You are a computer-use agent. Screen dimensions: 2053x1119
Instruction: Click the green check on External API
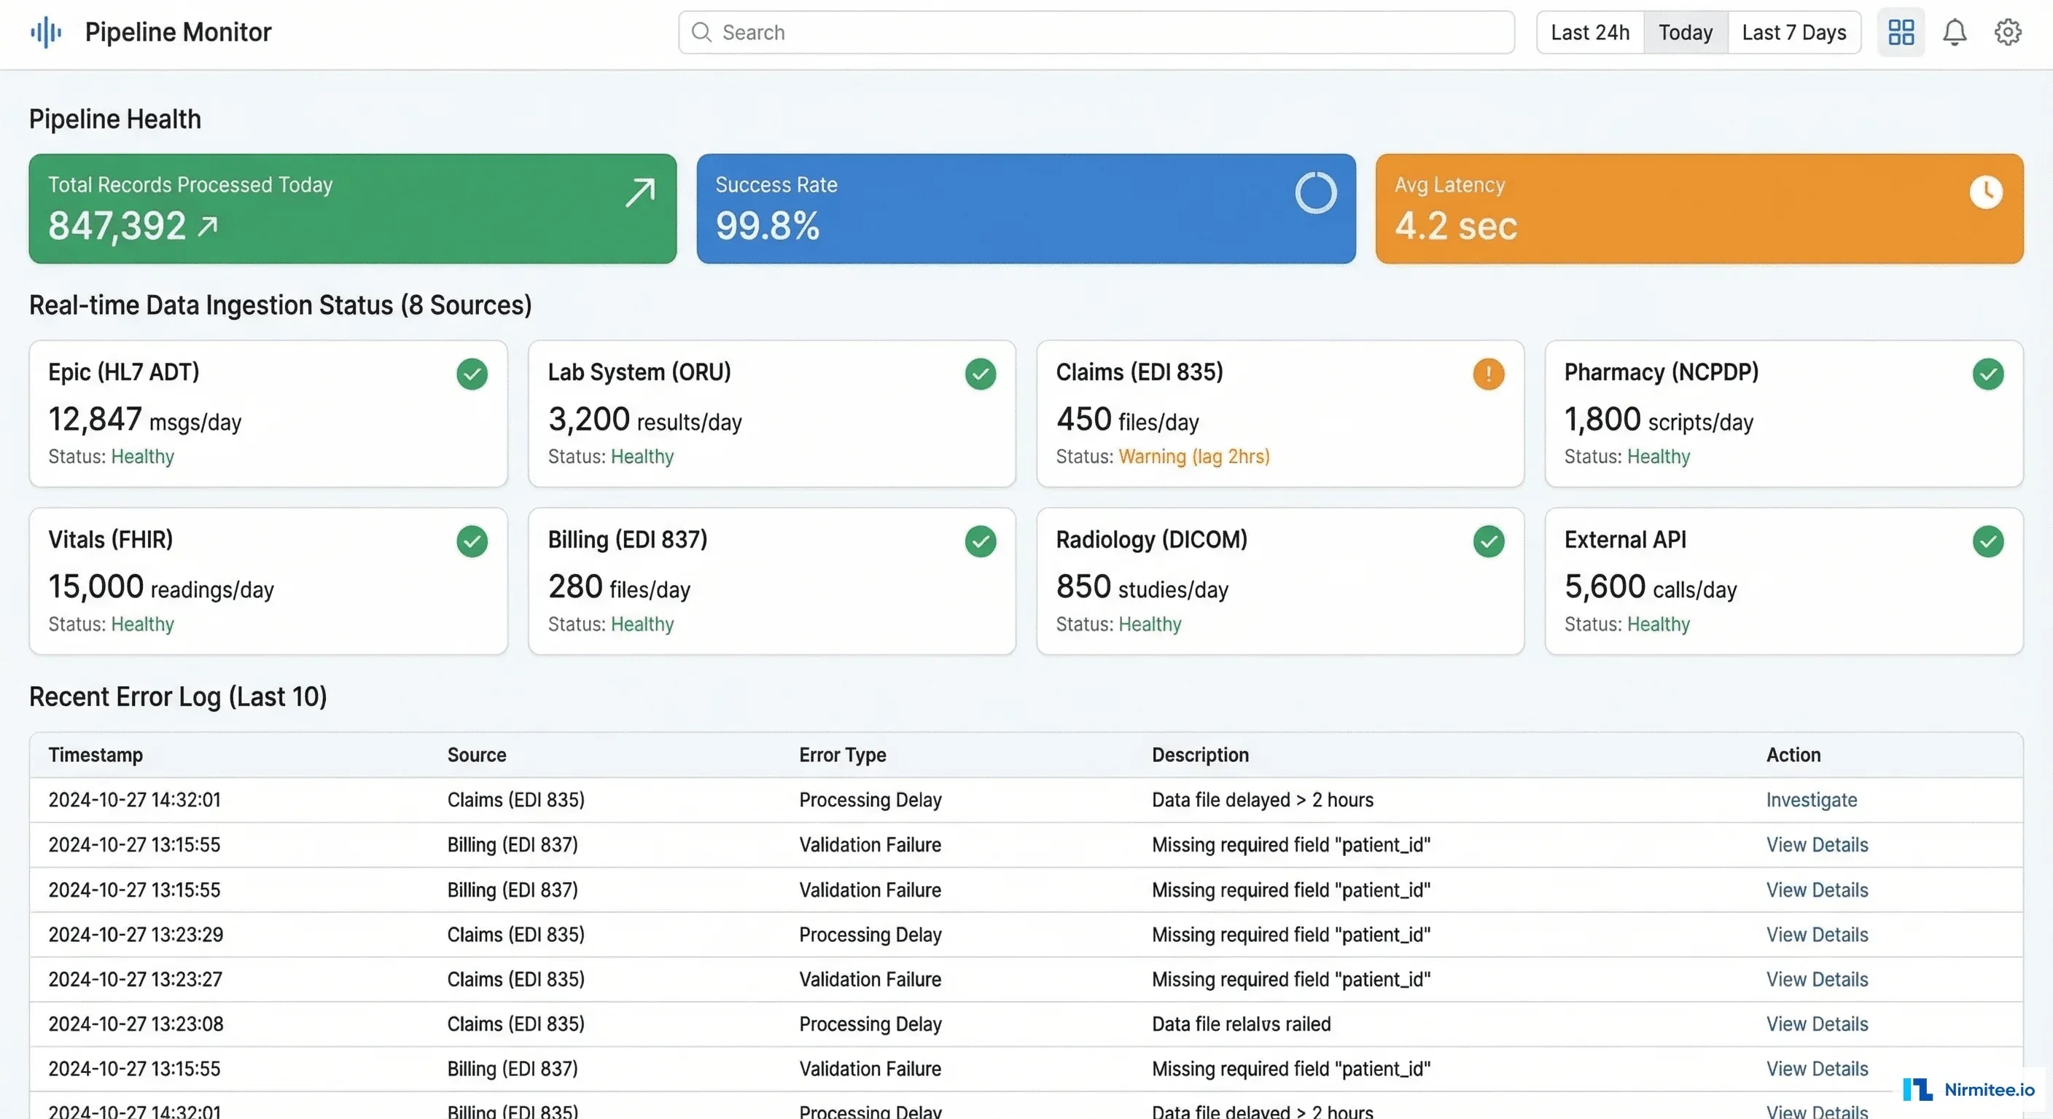point(1987,541)
